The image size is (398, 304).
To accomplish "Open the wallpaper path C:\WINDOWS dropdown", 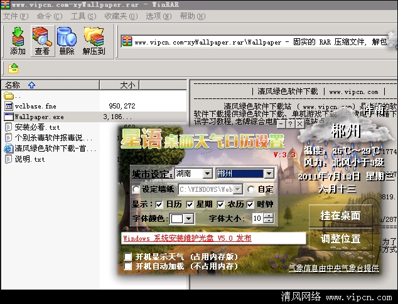I will click(x=238, y=189).
